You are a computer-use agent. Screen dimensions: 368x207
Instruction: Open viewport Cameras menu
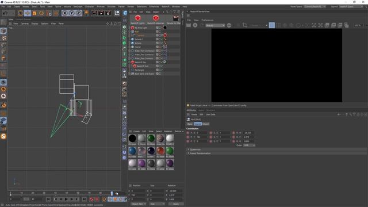coord(25,24)
